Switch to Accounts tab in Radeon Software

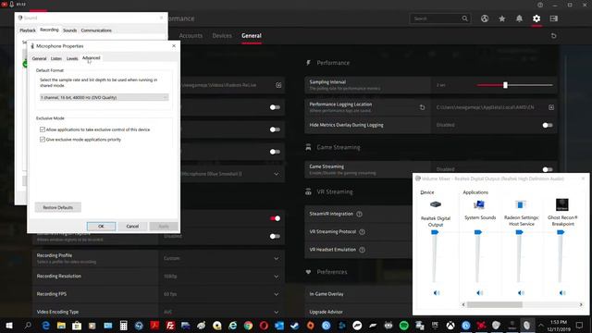191,35
